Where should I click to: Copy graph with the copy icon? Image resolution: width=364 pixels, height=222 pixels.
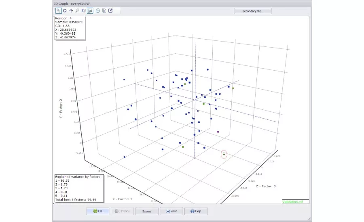click(x=104, y=10)
